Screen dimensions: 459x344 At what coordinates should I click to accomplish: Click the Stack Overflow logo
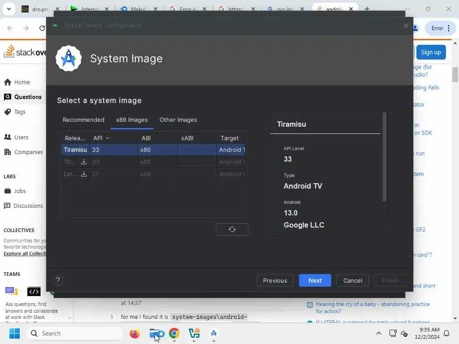pos(25,52)
